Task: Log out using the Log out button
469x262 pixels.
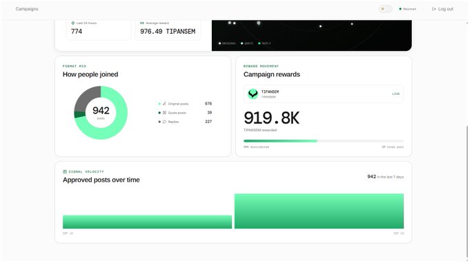Action: point(443,9)
